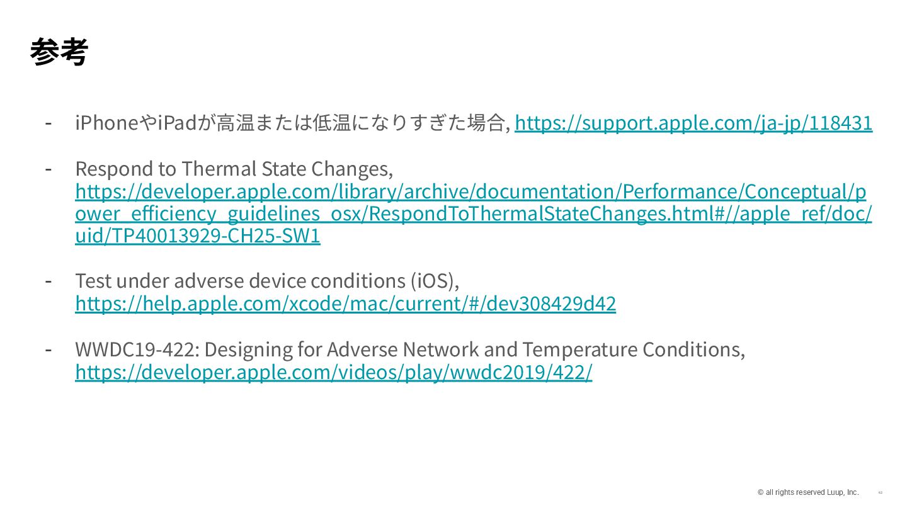907x510 pixels.
Task: Click the bullet dash before the iPhoneやiPad line
Action: 48,122
